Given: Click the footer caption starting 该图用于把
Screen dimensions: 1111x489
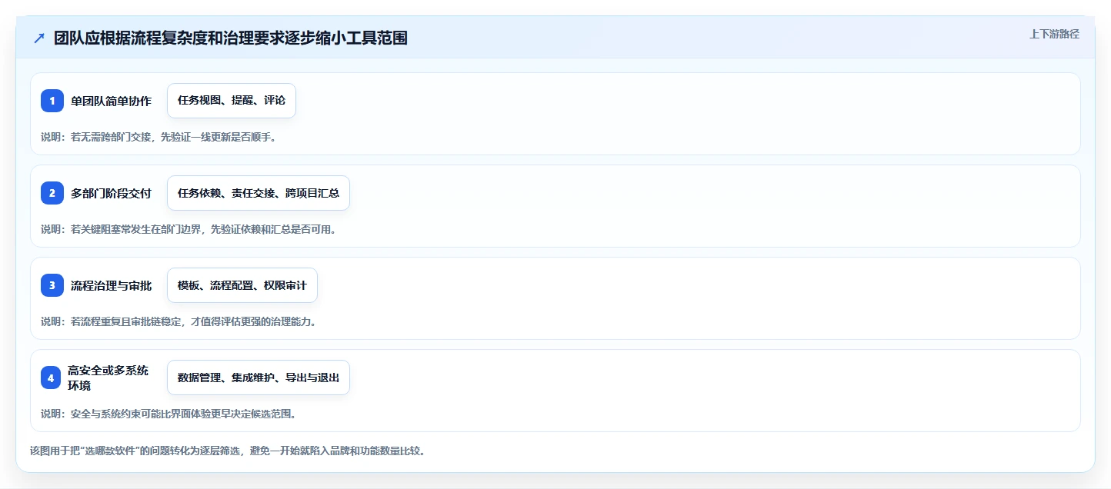Looking at the screenshot, I should [x=227, y=451].
